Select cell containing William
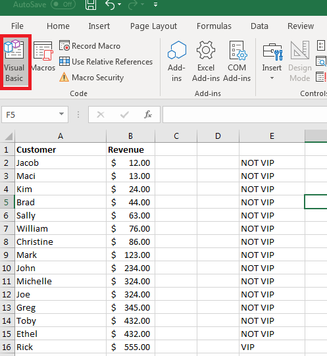 (61, 228)
